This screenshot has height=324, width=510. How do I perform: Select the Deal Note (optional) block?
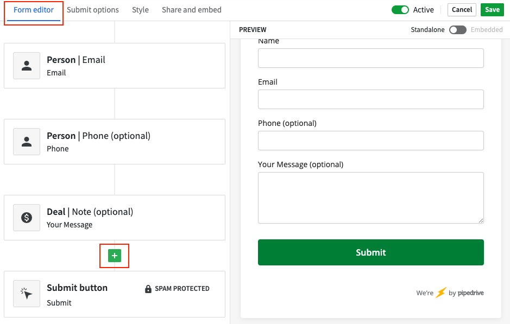(115, 218)
